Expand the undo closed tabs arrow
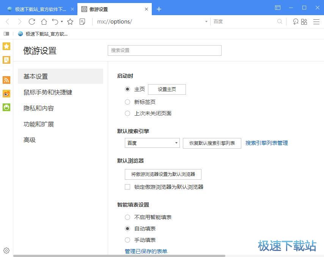 pyautogui.click(x=62, y=22)
